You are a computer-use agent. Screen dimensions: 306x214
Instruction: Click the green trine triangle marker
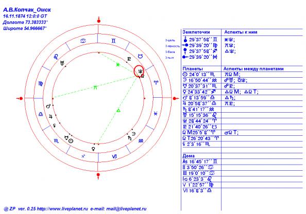[118, 111]
